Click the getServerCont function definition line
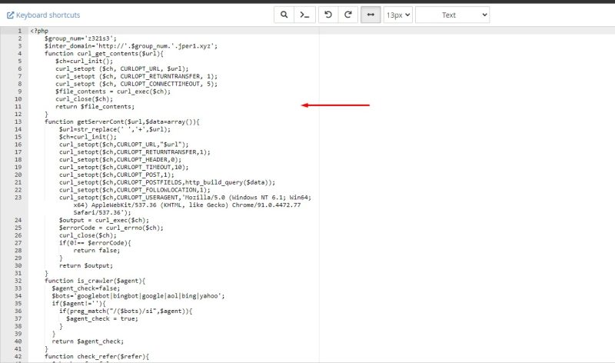Image resolution: width=615 pixels, height=363 pixels. point(111,122)
